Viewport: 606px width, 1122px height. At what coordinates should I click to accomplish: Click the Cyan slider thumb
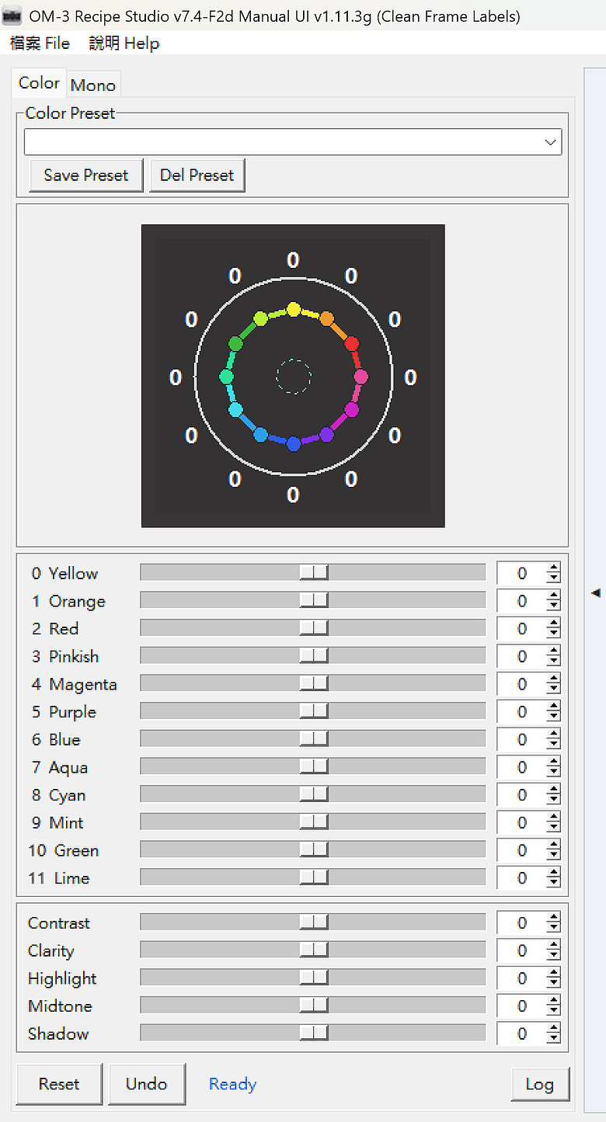click(314, 794)
